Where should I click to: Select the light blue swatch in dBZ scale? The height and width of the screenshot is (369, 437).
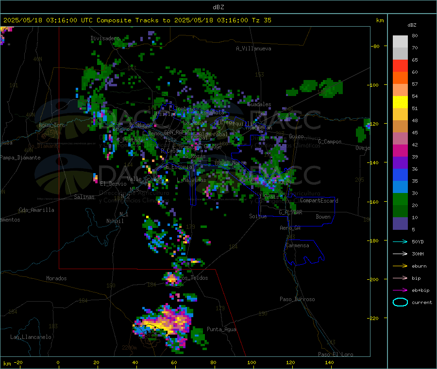(400, 187)
